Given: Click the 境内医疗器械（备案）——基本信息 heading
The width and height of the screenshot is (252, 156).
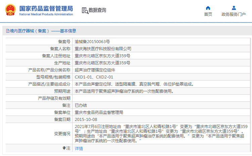Looking at the screenshot, I should tap(43, 31).
